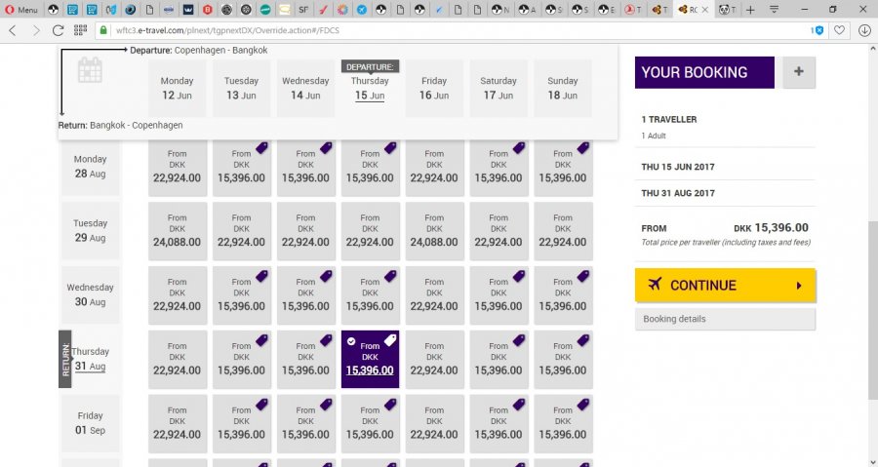This screenshot has width=878, height=467.
Task: Select Tuesday 29 Aug return date
Action: 90,230
